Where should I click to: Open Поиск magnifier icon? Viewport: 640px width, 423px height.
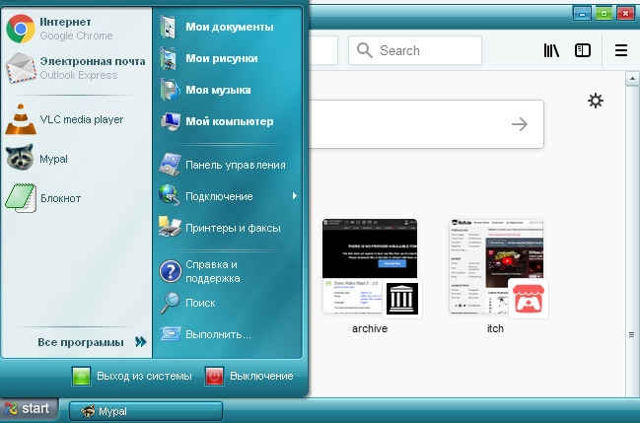click(170, 303)
